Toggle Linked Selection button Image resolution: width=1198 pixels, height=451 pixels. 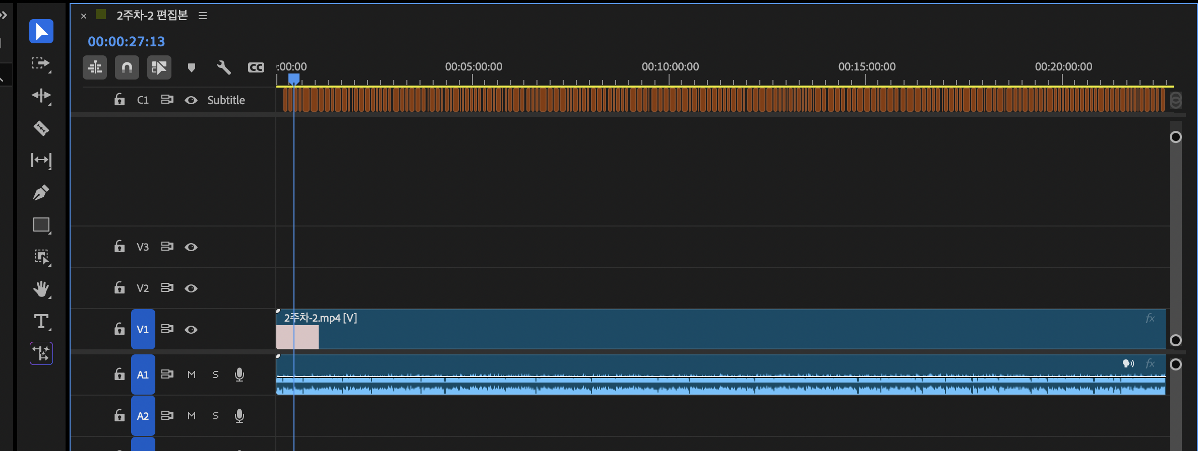(x=159, y=67)
